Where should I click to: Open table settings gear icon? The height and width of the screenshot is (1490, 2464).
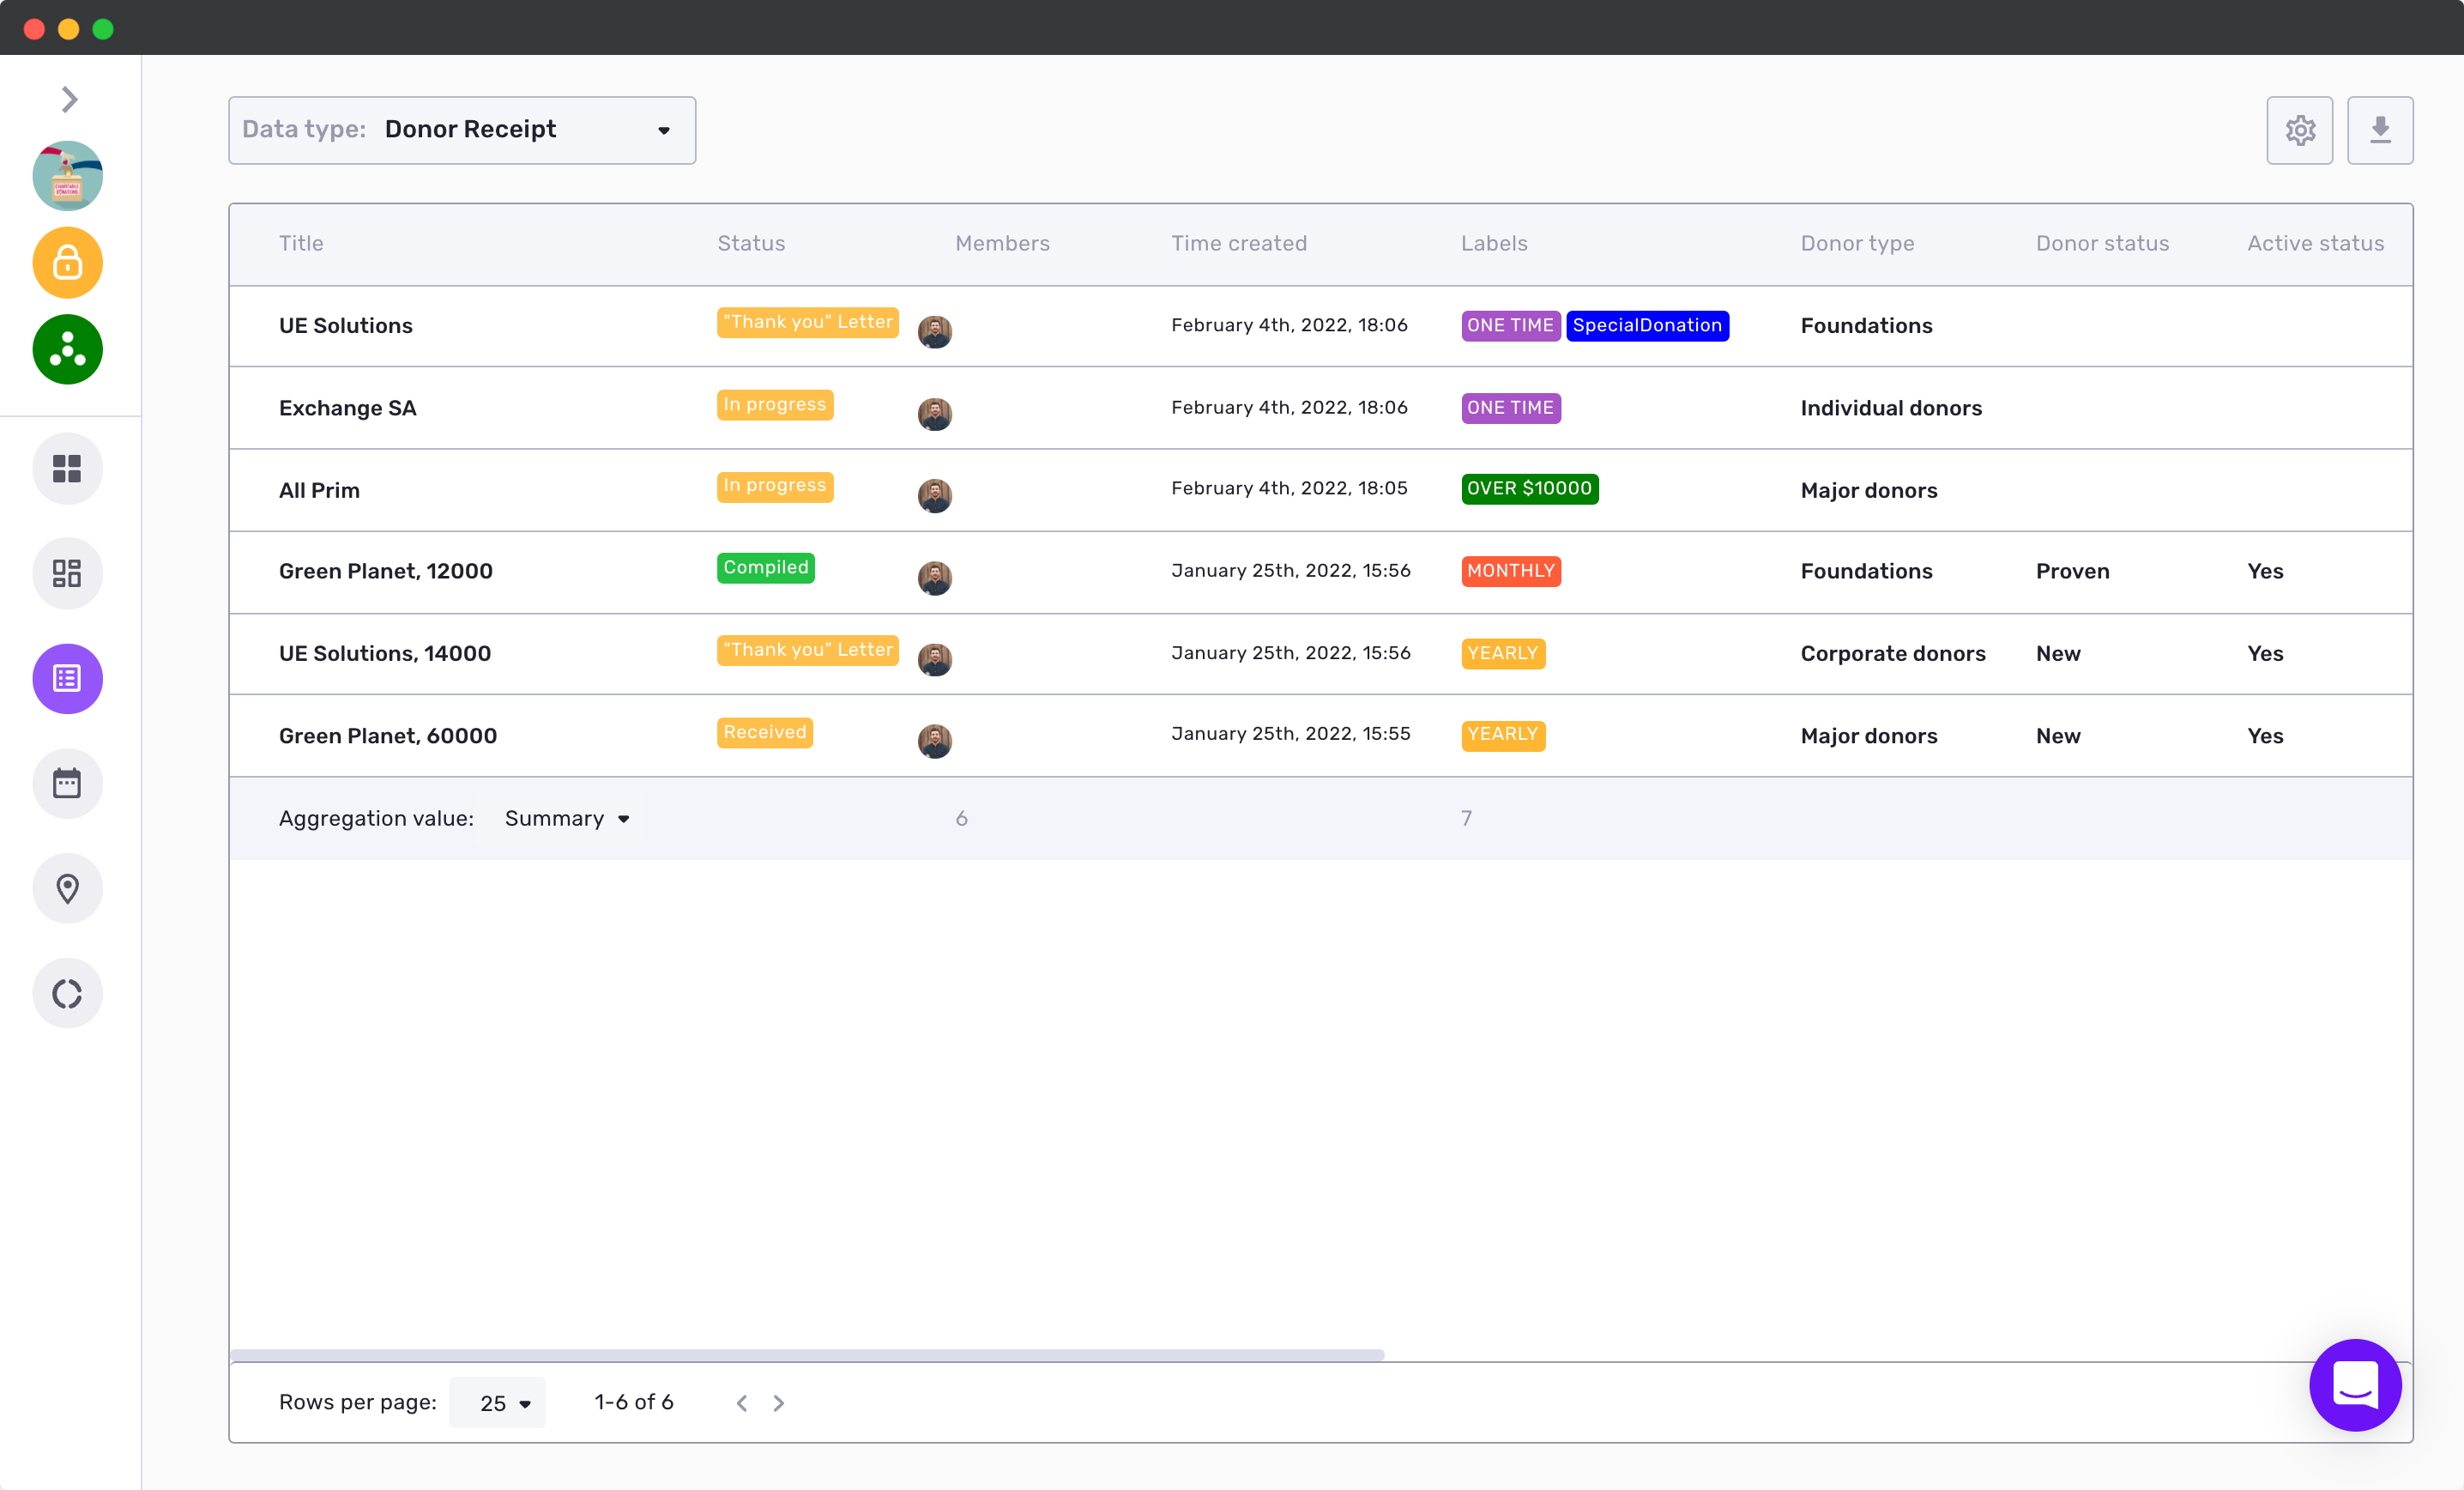point(2299,130)
